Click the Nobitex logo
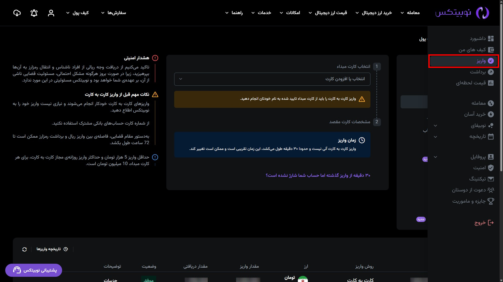Image resolution: width=503 pixels, height=282 pixels. [462, 13]
